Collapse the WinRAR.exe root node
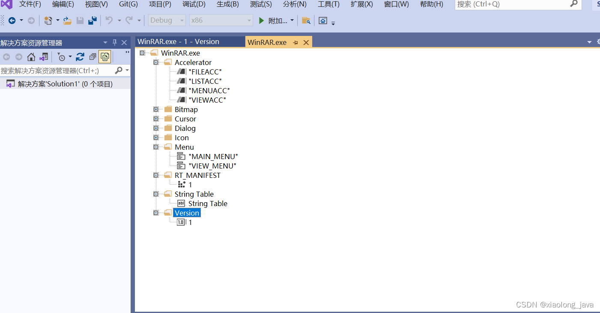Screen dimensions: 600x313 (142, 53)
